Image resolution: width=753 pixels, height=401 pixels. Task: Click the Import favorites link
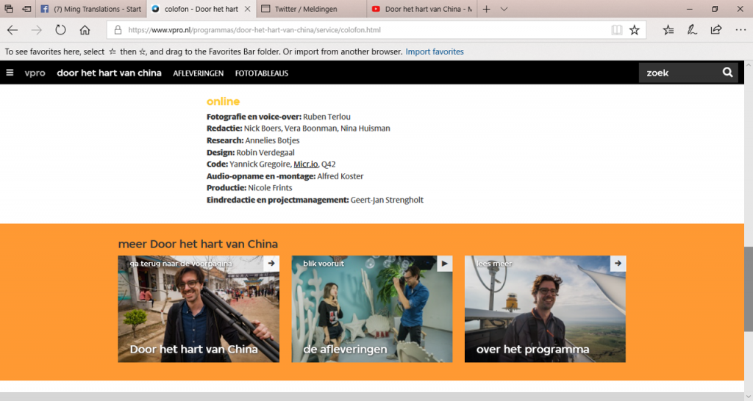pos(435,51)
